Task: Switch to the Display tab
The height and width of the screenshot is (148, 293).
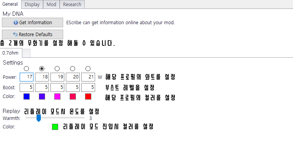Action: pyautogui.click(x=32, y=5)
